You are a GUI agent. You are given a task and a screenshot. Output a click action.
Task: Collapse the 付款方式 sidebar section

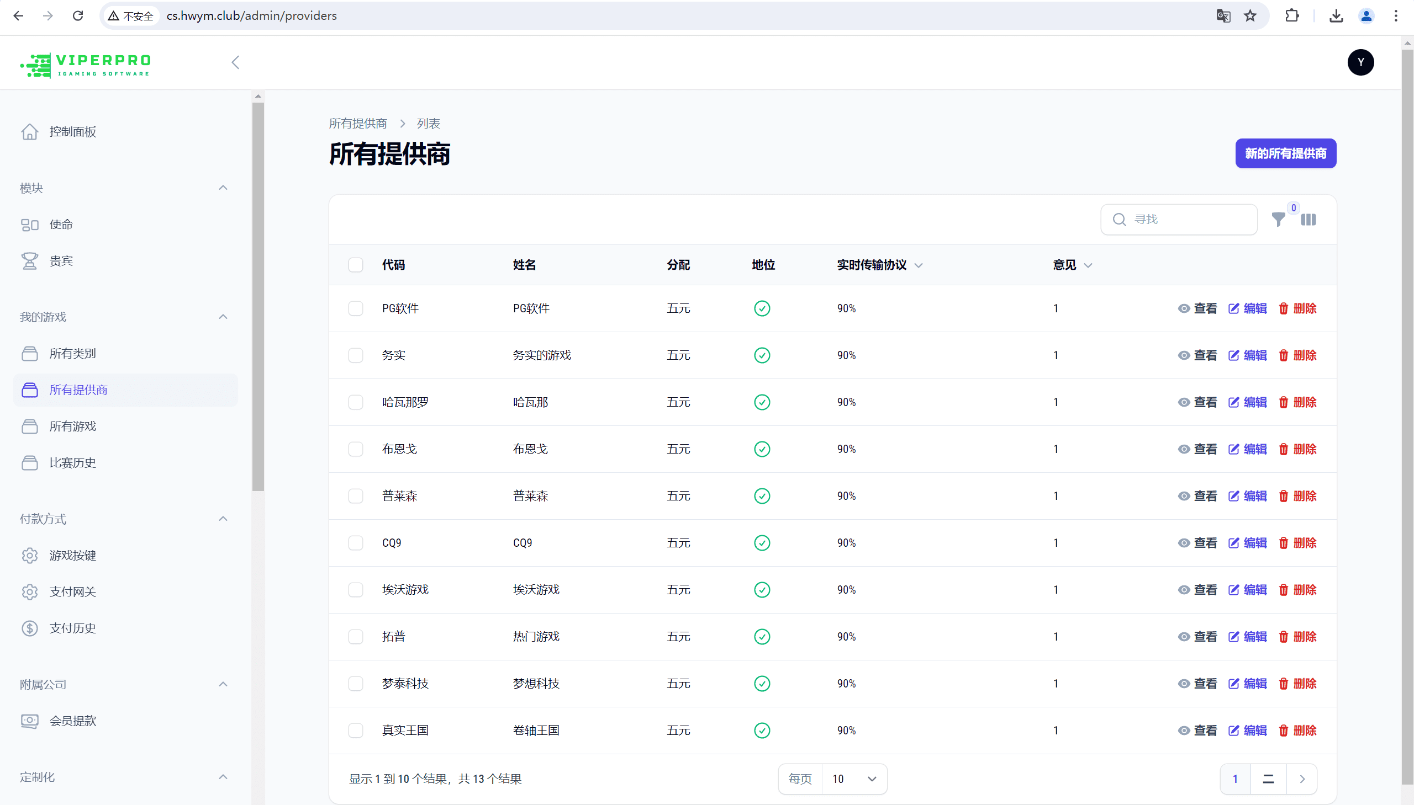point(223,519)
